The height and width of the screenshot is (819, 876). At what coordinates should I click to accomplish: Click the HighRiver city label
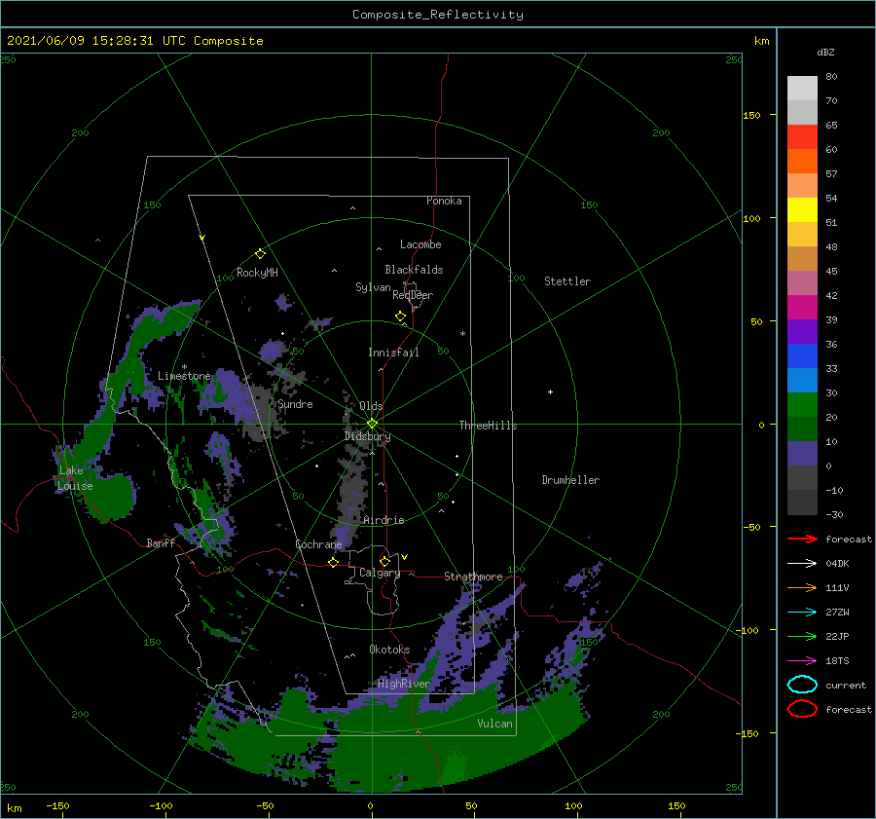(403, 684)
